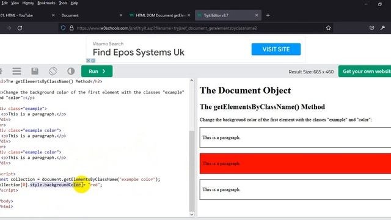Click getElementsByClassName() Method result heading
391x220 pixels.
[262, 107]
